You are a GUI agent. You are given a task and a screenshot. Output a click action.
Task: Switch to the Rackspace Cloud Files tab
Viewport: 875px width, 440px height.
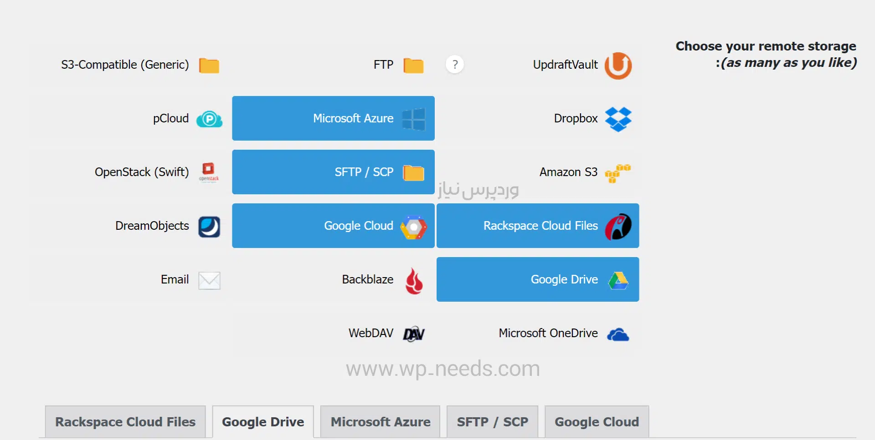click(125, 422)
